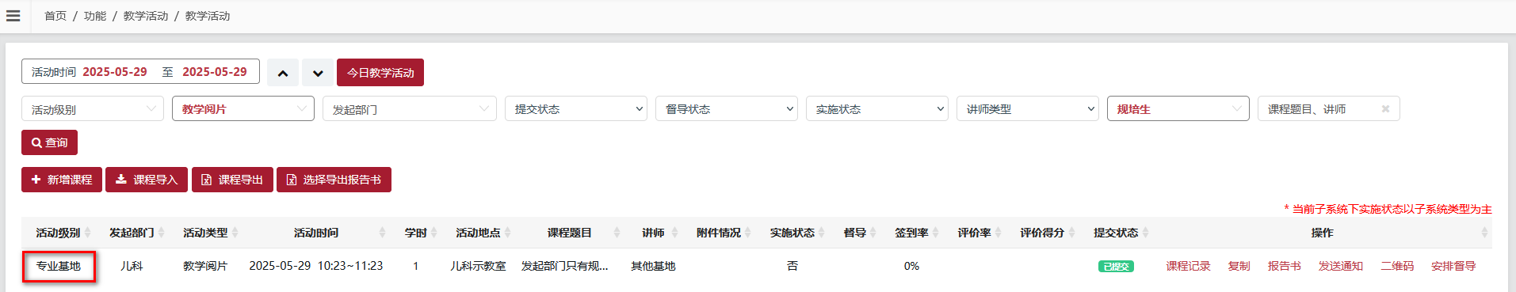Click the 今日教学活动 button

pyautogui.click(x=380, y=73)
